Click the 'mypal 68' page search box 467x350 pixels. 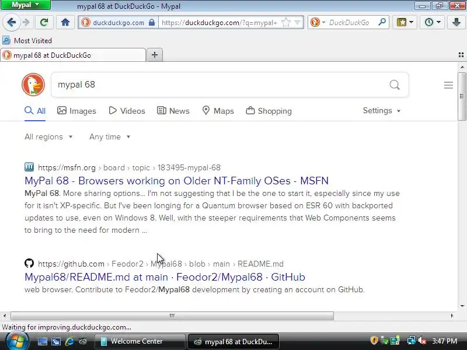click(x=221, y=85)
